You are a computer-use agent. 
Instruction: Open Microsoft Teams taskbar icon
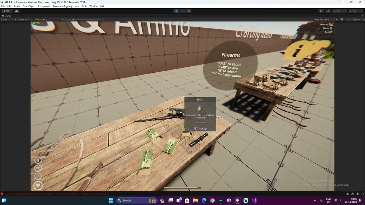(x=179, y=200)
